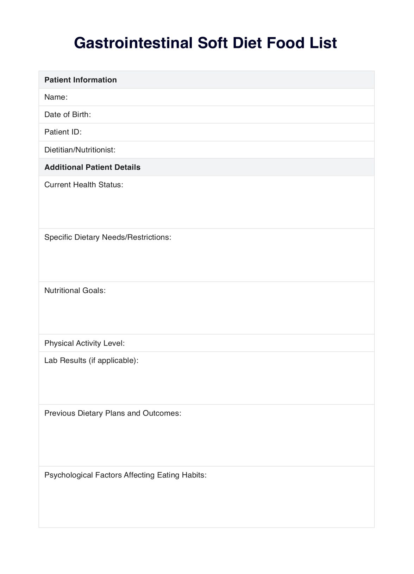Click the 'Current Health Status:' label text
Image resolution: width=414 pixels, height=574 pixels.
click(84, 185)
